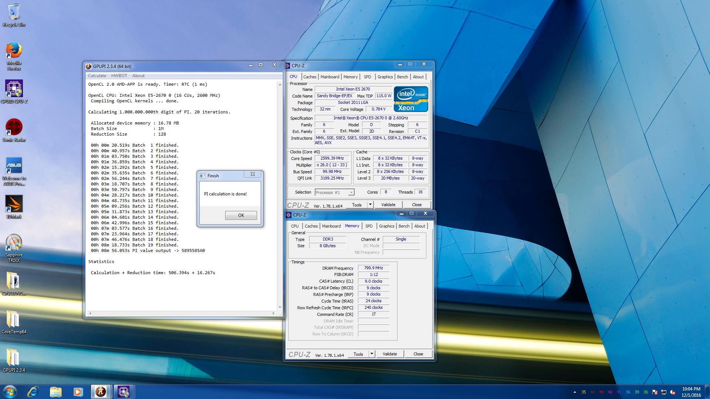Click the Windows Start button
This screenshot has width=710, height=399.
tap(10, 392)
